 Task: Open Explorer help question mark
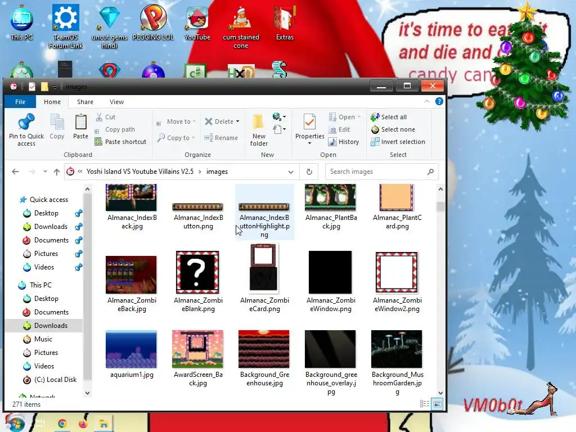439,101
